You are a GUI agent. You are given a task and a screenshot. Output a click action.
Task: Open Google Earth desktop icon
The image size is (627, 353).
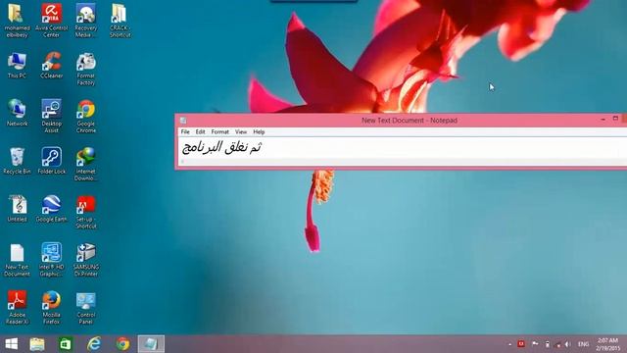point(52,209)
